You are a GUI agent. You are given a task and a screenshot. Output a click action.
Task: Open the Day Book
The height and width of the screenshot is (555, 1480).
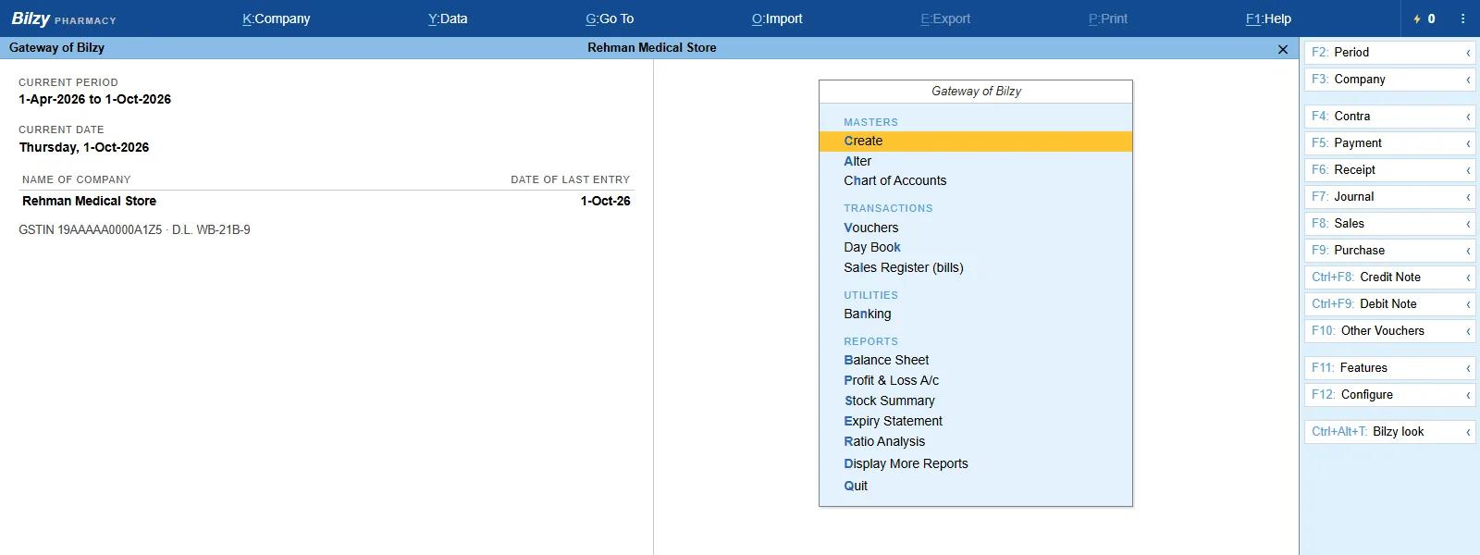point(976,247)
